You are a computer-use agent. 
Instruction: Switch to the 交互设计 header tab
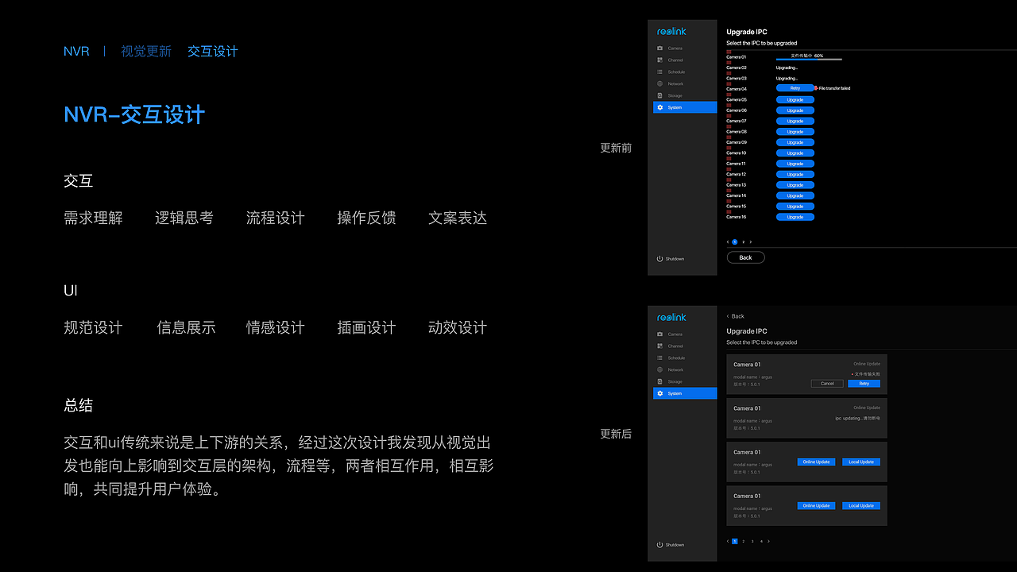pyautogui.click(x=213, y=52)
